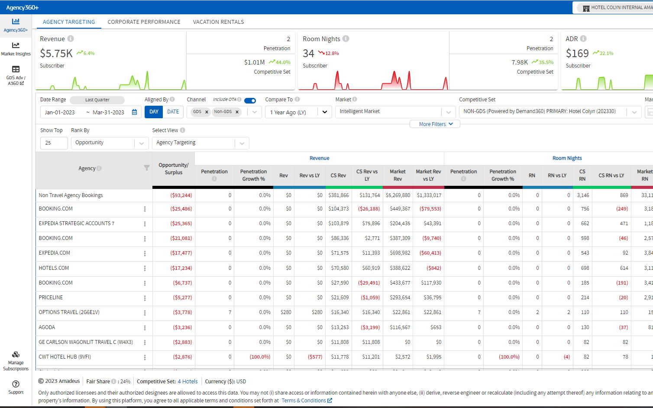This screenshot has height=408, width=653.
Task: Click the Show Top number field
Action: [54, 143]
